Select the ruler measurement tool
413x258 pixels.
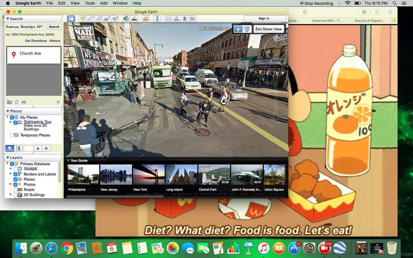tap(157, 19)
